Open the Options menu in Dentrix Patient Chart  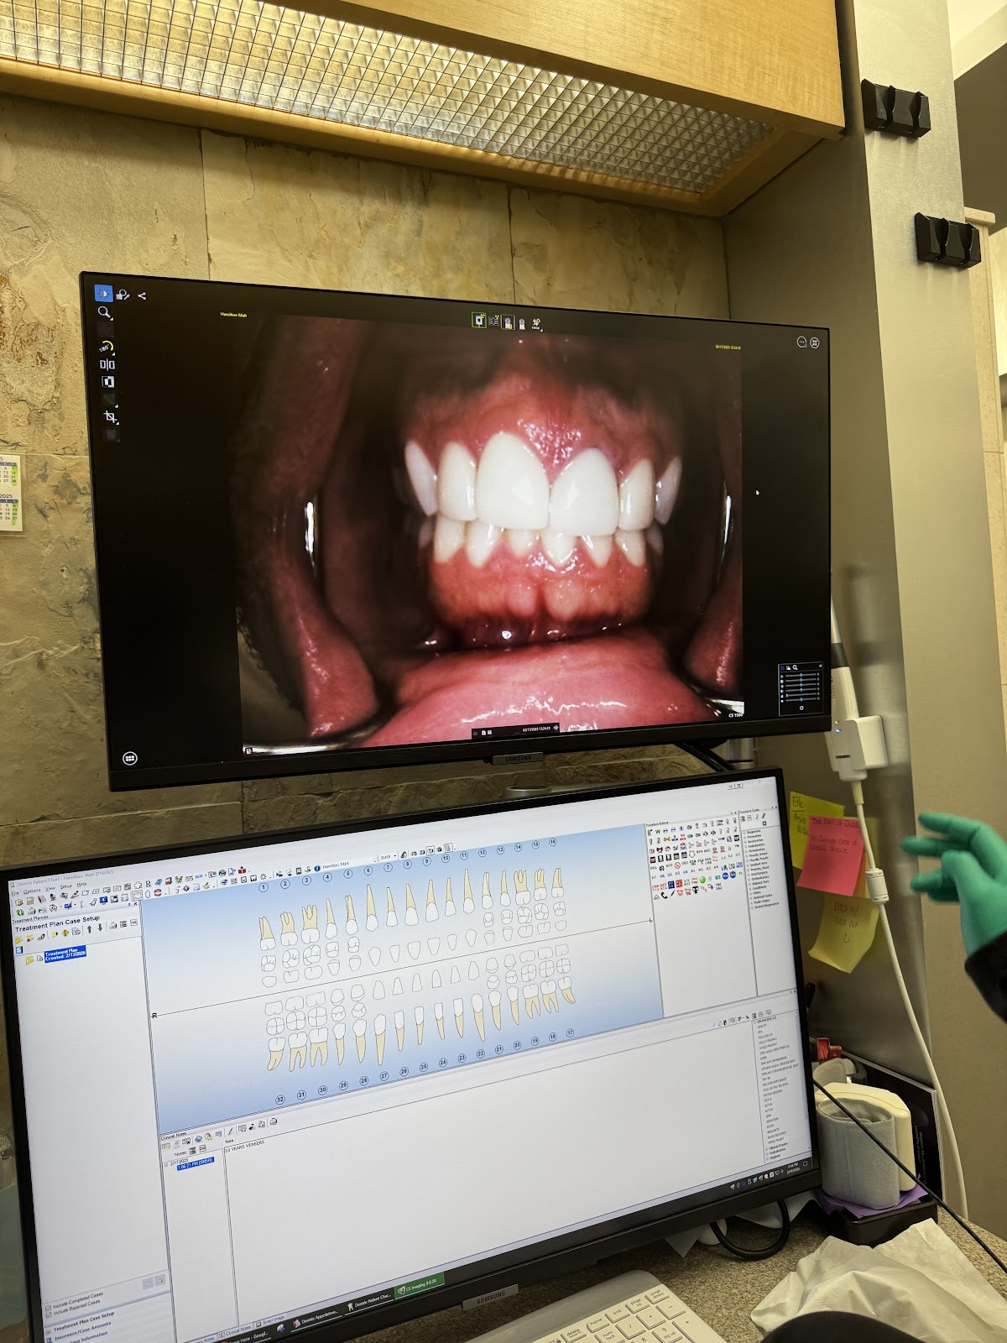click(32, 891)
